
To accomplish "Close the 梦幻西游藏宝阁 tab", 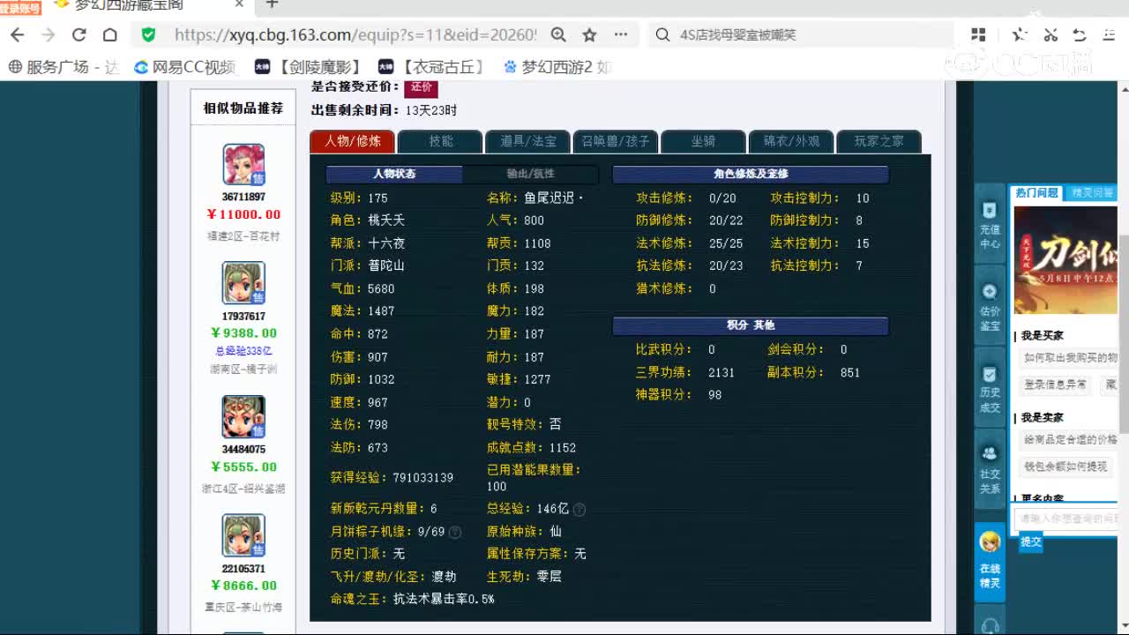I will [x=239, y=4].
